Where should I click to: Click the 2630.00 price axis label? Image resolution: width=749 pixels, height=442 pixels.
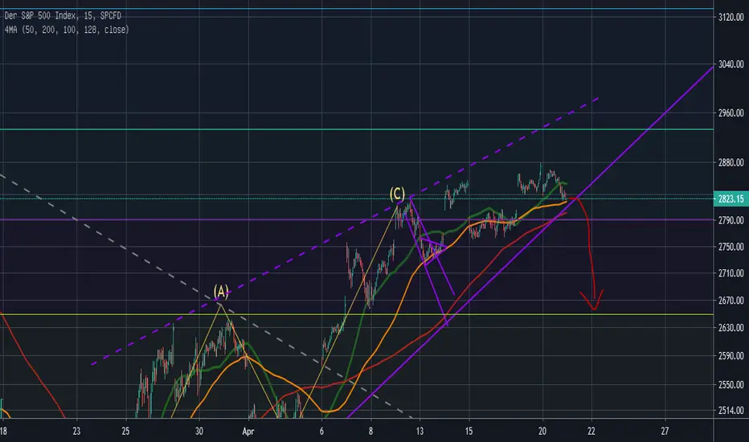731,328
